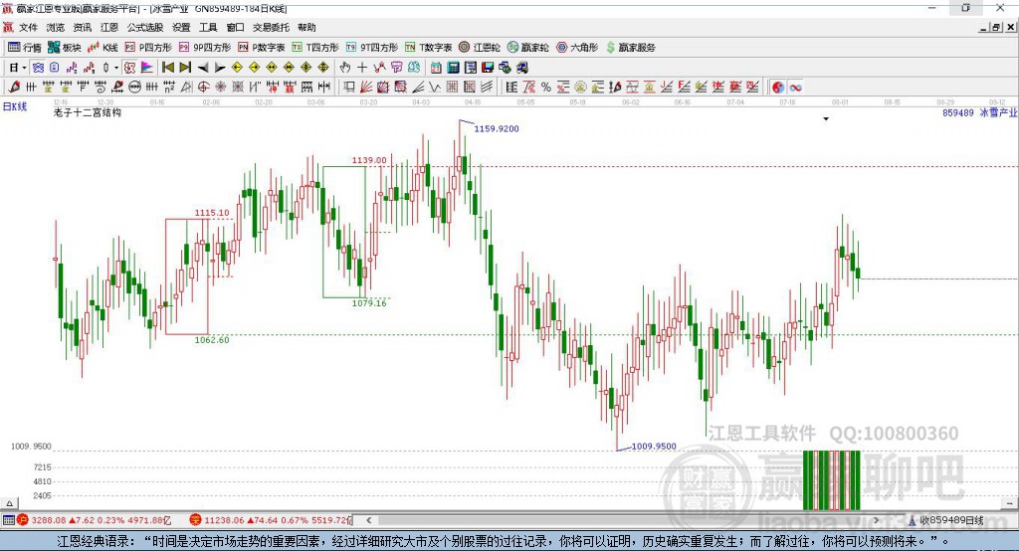Open the T数字表 number table
Viewport: 1019px width, 551px height.
pyautogui.click(x=428, y=48)
